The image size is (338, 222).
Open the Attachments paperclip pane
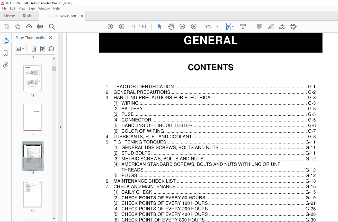click(6, 65)
